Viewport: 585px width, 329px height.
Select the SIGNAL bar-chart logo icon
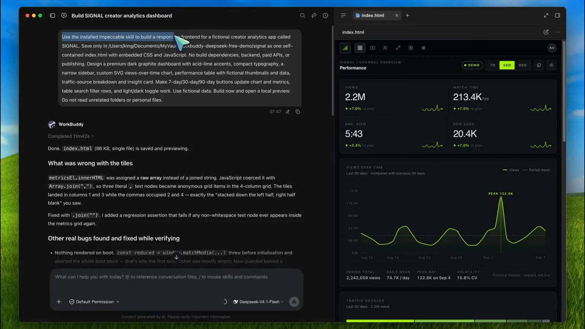click(x=345, y=48)
